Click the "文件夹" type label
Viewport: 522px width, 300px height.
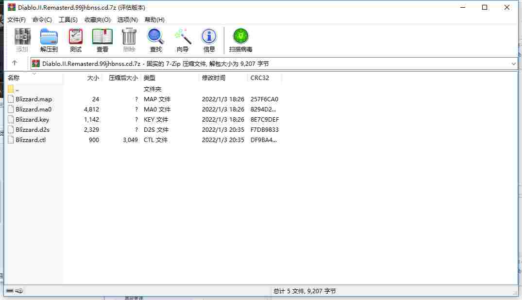point(152,89)
